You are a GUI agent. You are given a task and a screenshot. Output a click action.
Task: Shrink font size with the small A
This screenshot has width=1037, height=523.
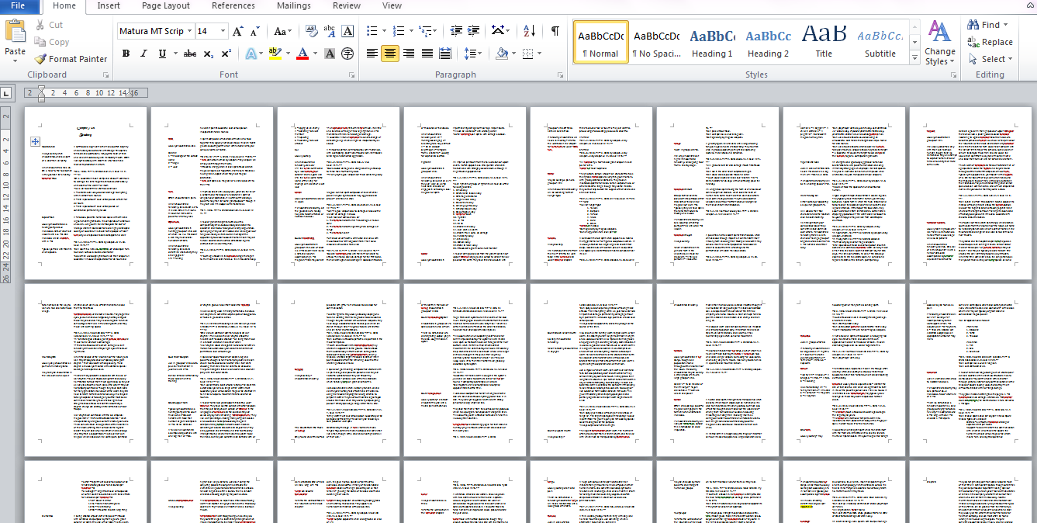255,31
